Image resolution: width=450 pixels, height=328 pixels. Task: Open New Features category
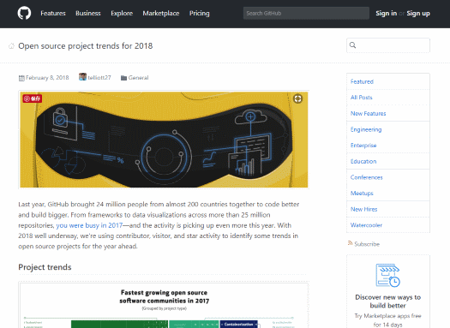(x=369, y=114)
